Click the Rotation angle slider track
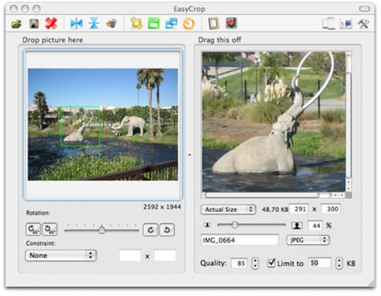The height and width of the screenshot is (296, 381). (x=102, y=229)
